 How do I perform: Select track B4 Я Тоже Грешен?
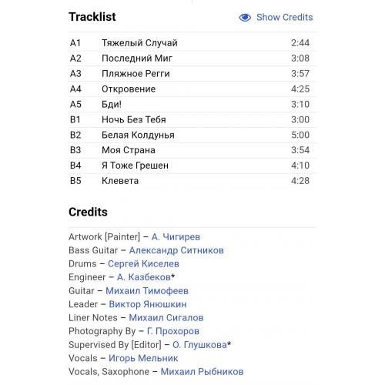click(x=192, y=166)
